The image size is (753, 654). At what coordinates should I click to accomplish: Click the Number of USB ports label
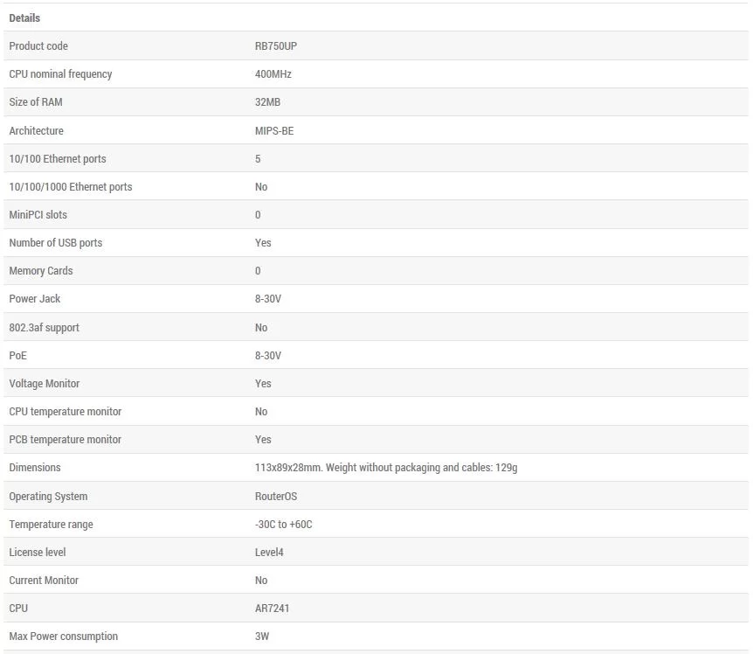pyautogui.click(x=56, y=243)
